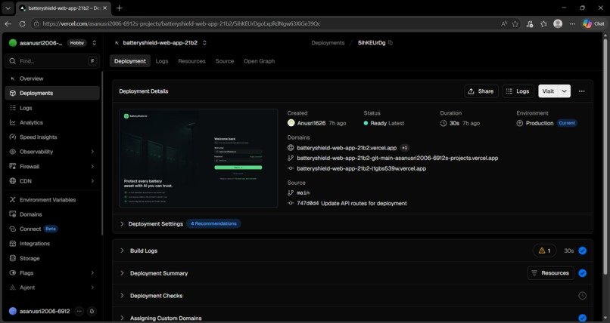Click the Agent icon in sidebar
The image size is (610, 323).
point(12,288)
